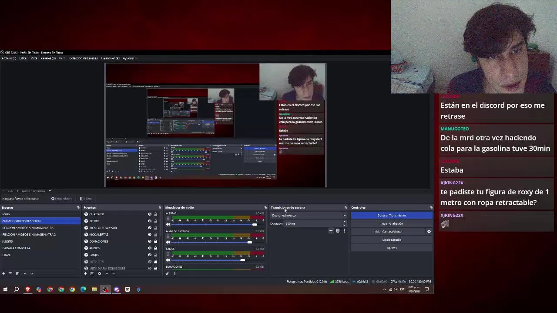Viewport: 557px width, 313px height.
Task: Move the scene up with the Escenas up arrow
Action: click(25, 273)
